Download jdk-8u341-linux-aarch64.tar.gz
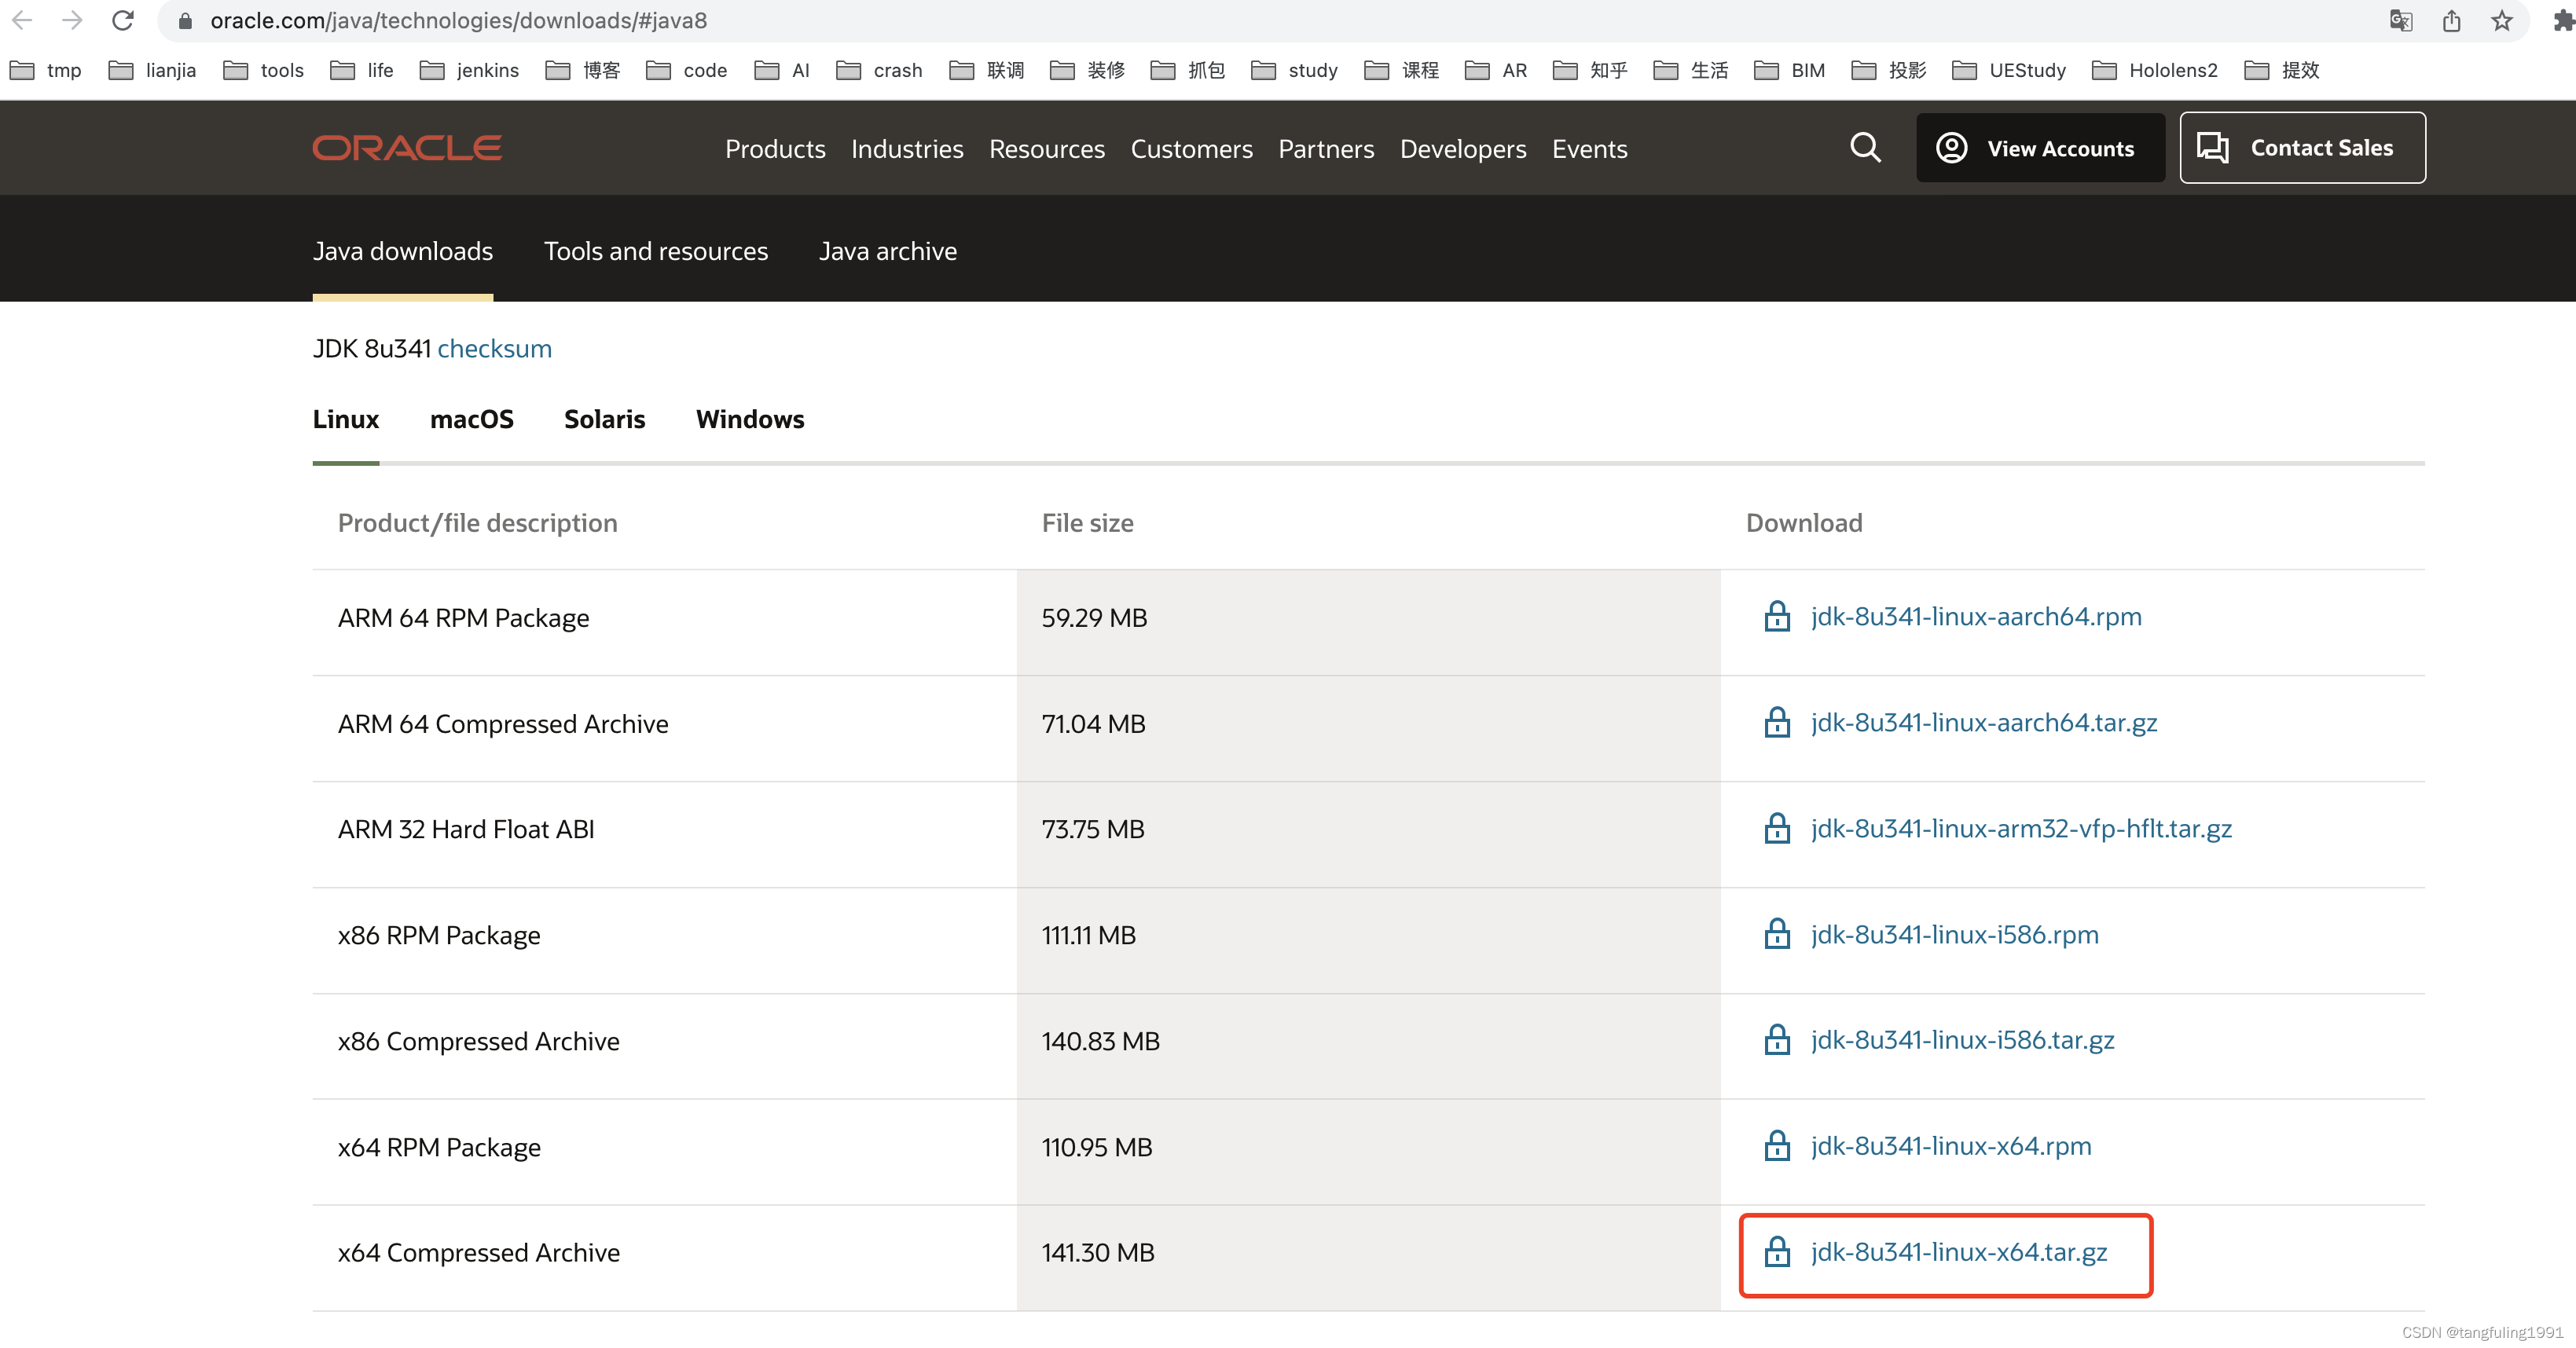Viewport: 2576px width, 1348px height. point(1984,723)
